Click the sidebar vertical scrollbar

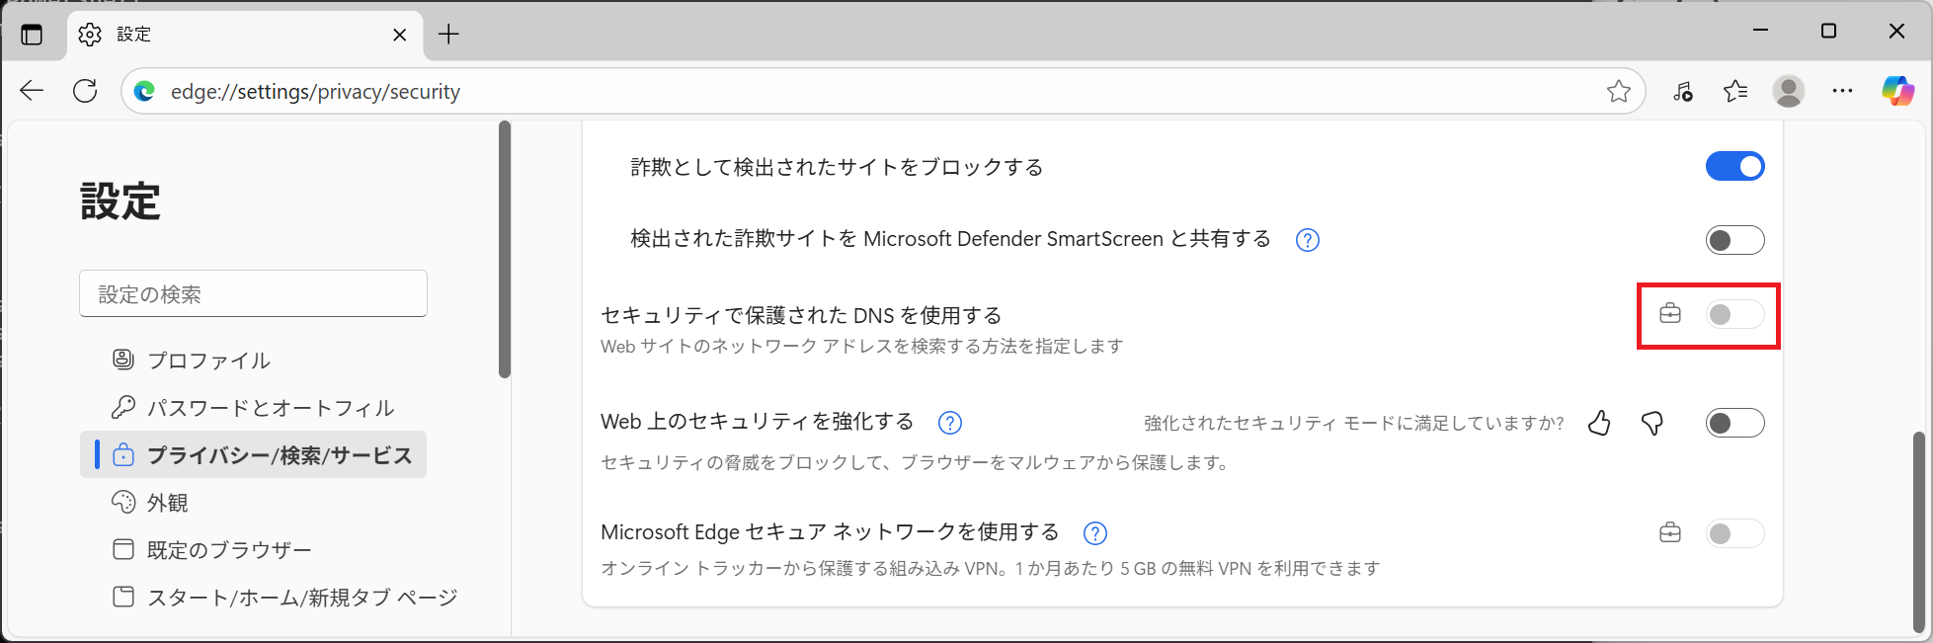point(505,249)
